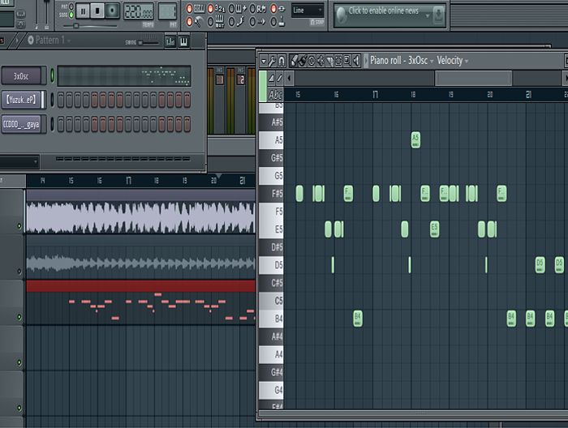The height and width of the screenshot is (428, 568).
Task: Open the keyboard editor in step sequencer
Action: (184, 41)
